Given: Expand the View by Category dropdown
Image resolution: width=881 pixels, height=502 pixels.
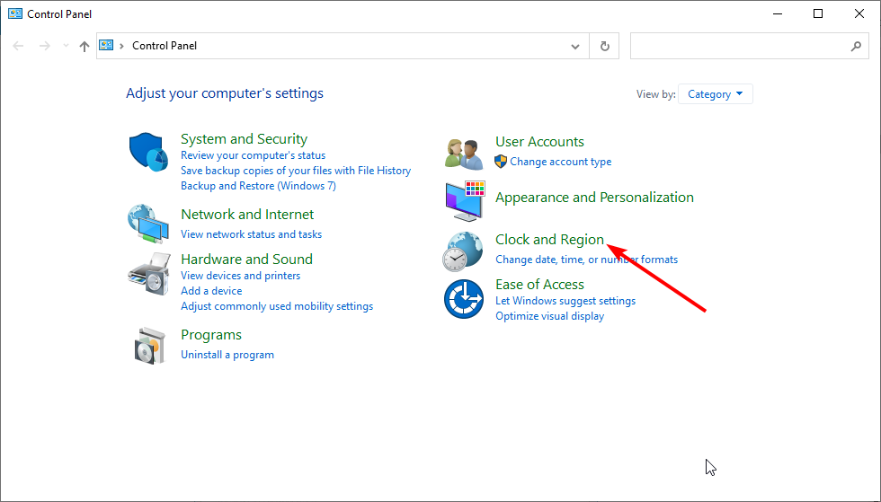Looking at the screenshot, I should pyautogui.click(x=716, y=93).
